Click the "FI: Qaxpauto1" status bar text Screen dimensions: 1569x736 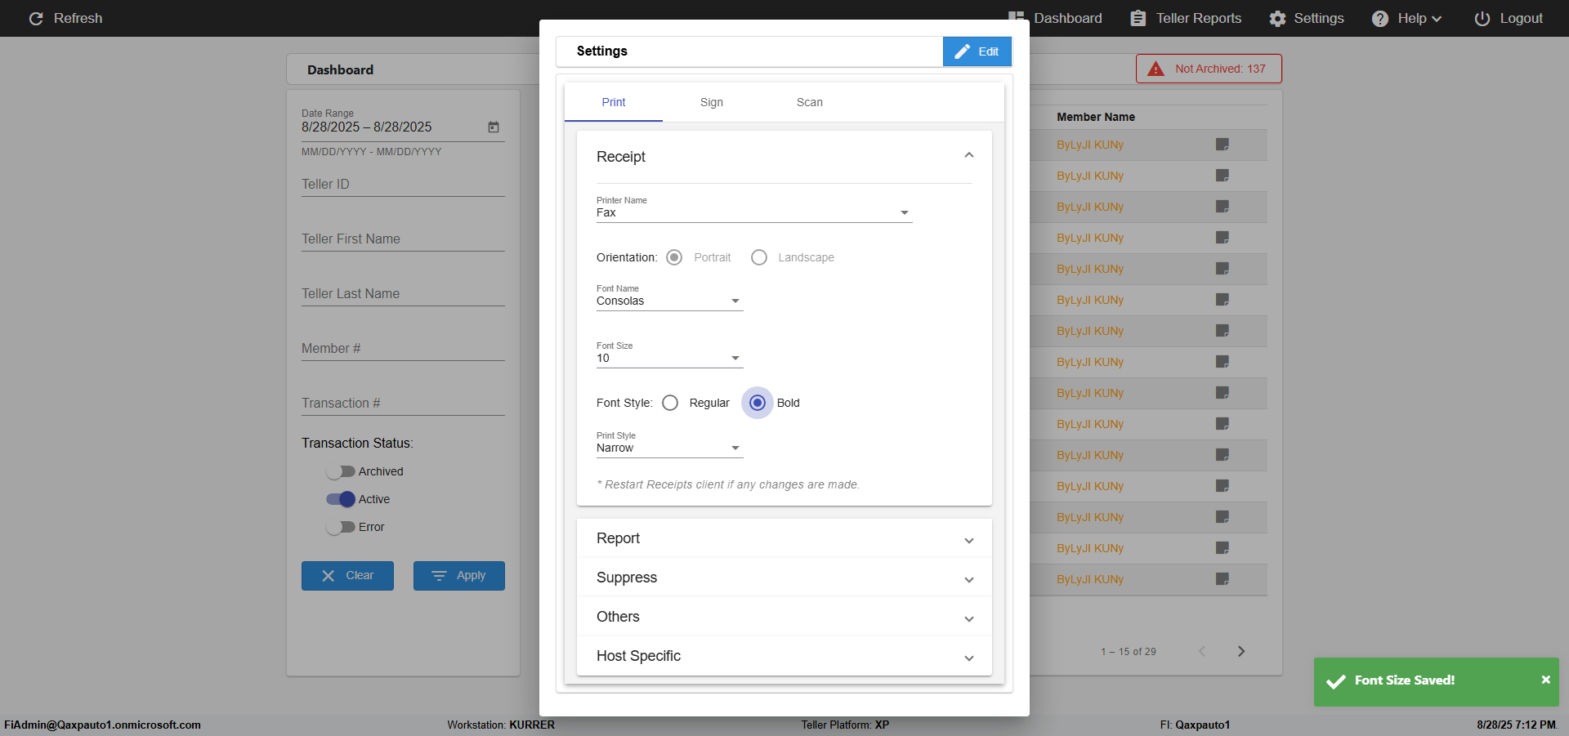1195,725
